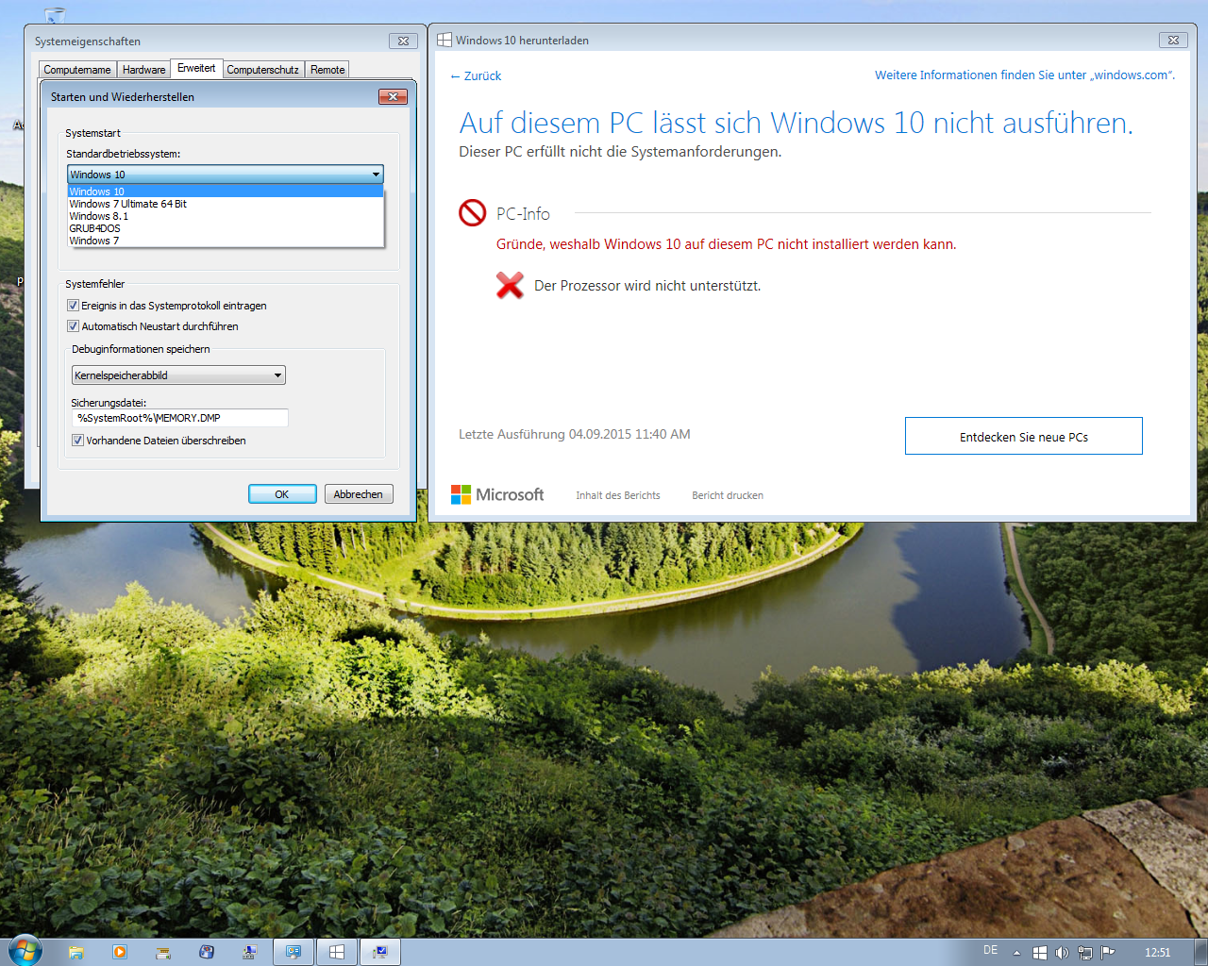
Task: Click the Sicherungsdatei path field
Action: point(180,418)
